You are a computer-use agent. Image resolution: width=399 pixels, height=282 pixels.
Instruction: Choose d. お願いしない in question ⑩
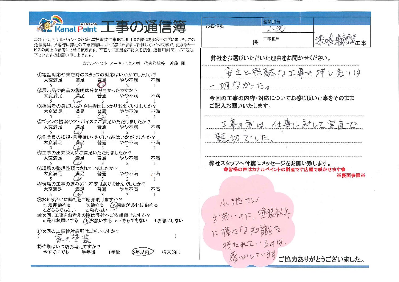coord(168,221)
